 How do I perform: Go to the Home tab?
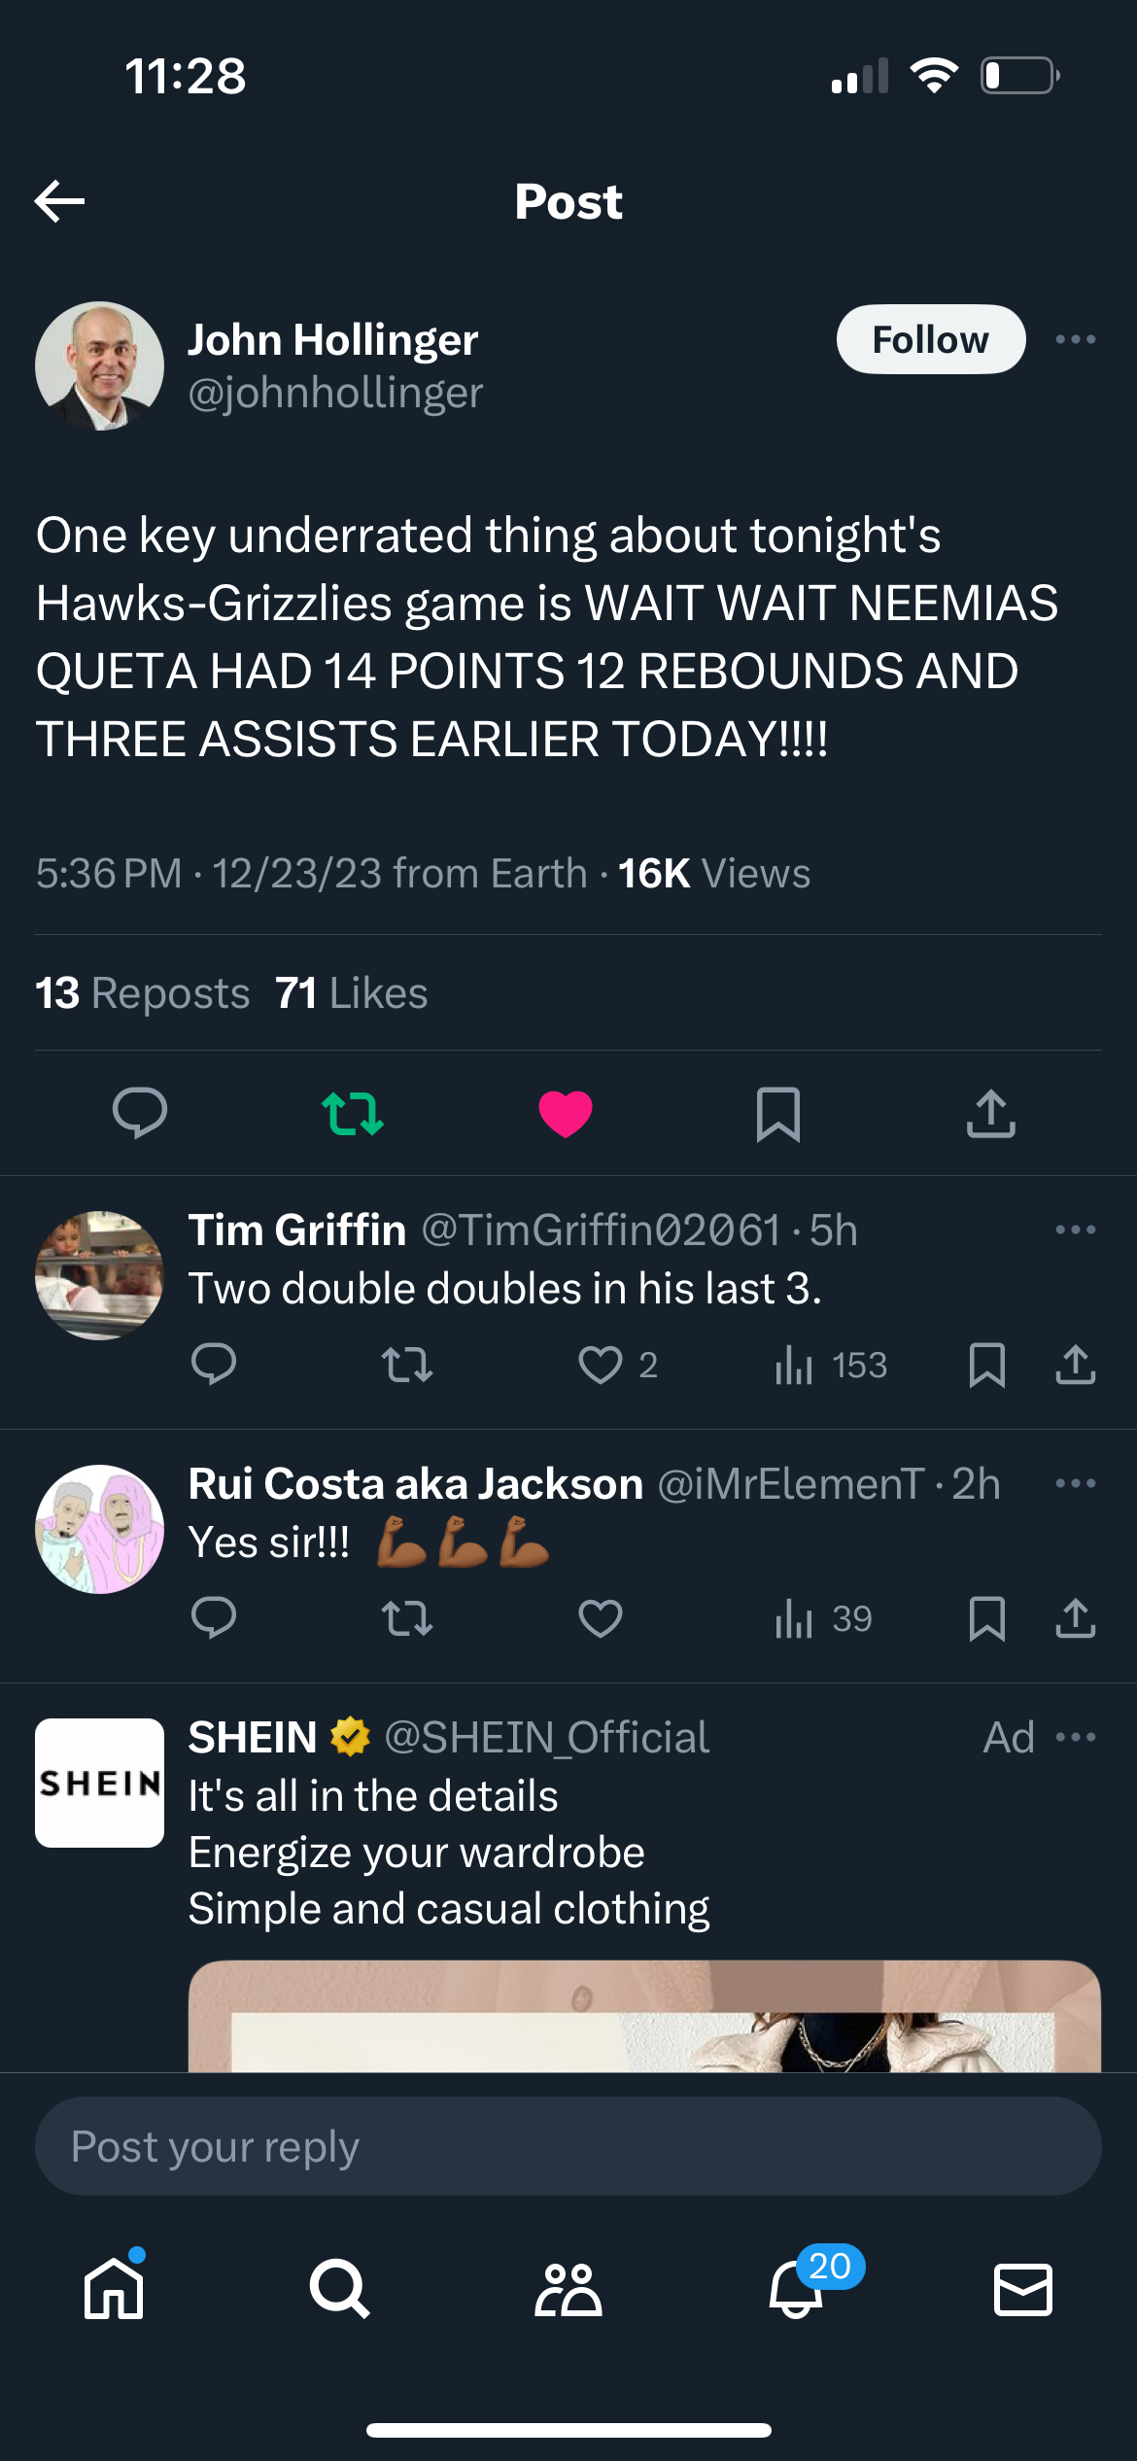tap(115, 2289)
